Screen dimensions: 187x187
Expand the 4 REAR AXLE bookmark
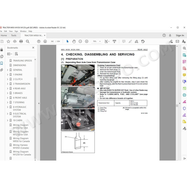7,88
